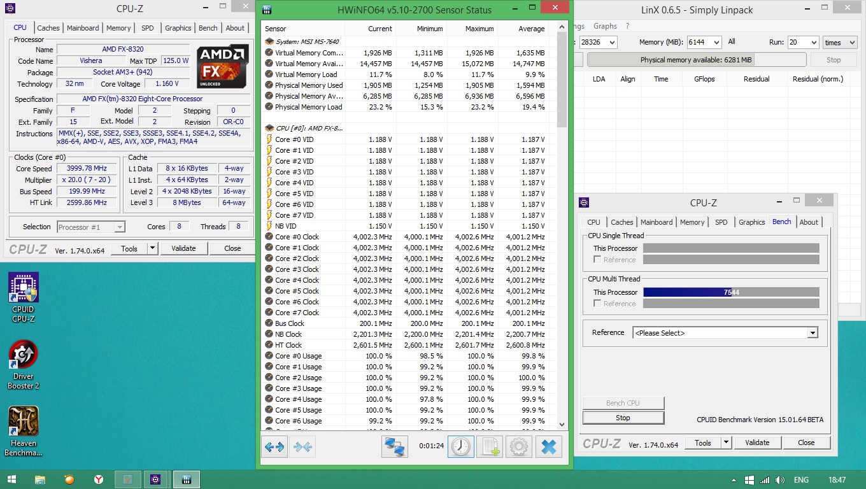This screenshot has height=489, width=866.
Task: Click Validate in the top-left CPU-Z window
Action: (183, 248)
